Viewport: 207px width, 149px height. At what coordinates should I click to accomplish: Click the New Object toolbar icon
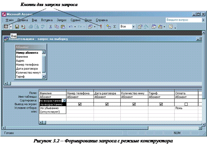[160, 27]
